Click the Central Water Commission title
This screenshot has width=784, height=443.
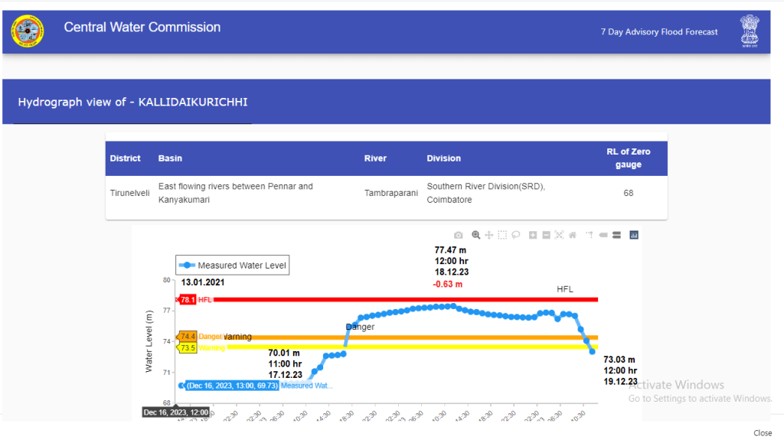[142, 28]
